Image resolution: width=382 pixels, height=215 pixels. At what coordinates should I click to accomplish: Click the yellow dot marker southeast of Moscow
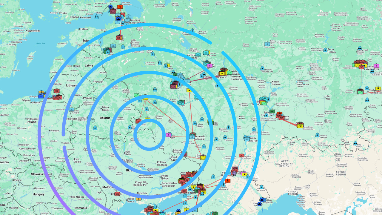point(189,90)
